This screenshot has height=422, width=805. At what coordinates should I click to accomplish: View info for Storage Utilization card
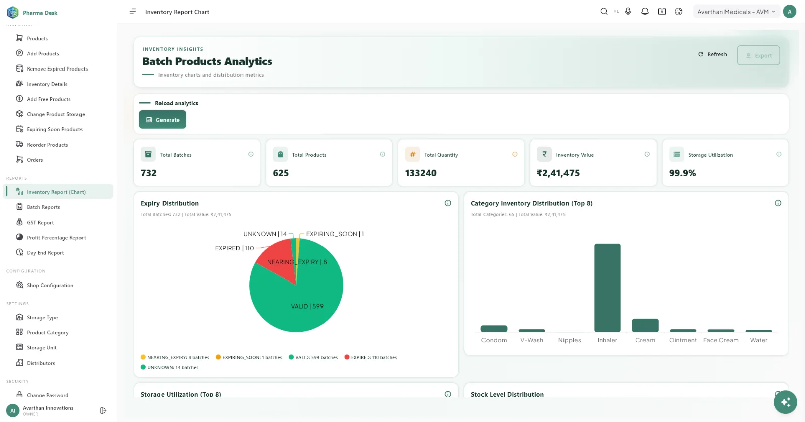pos(779,154)
